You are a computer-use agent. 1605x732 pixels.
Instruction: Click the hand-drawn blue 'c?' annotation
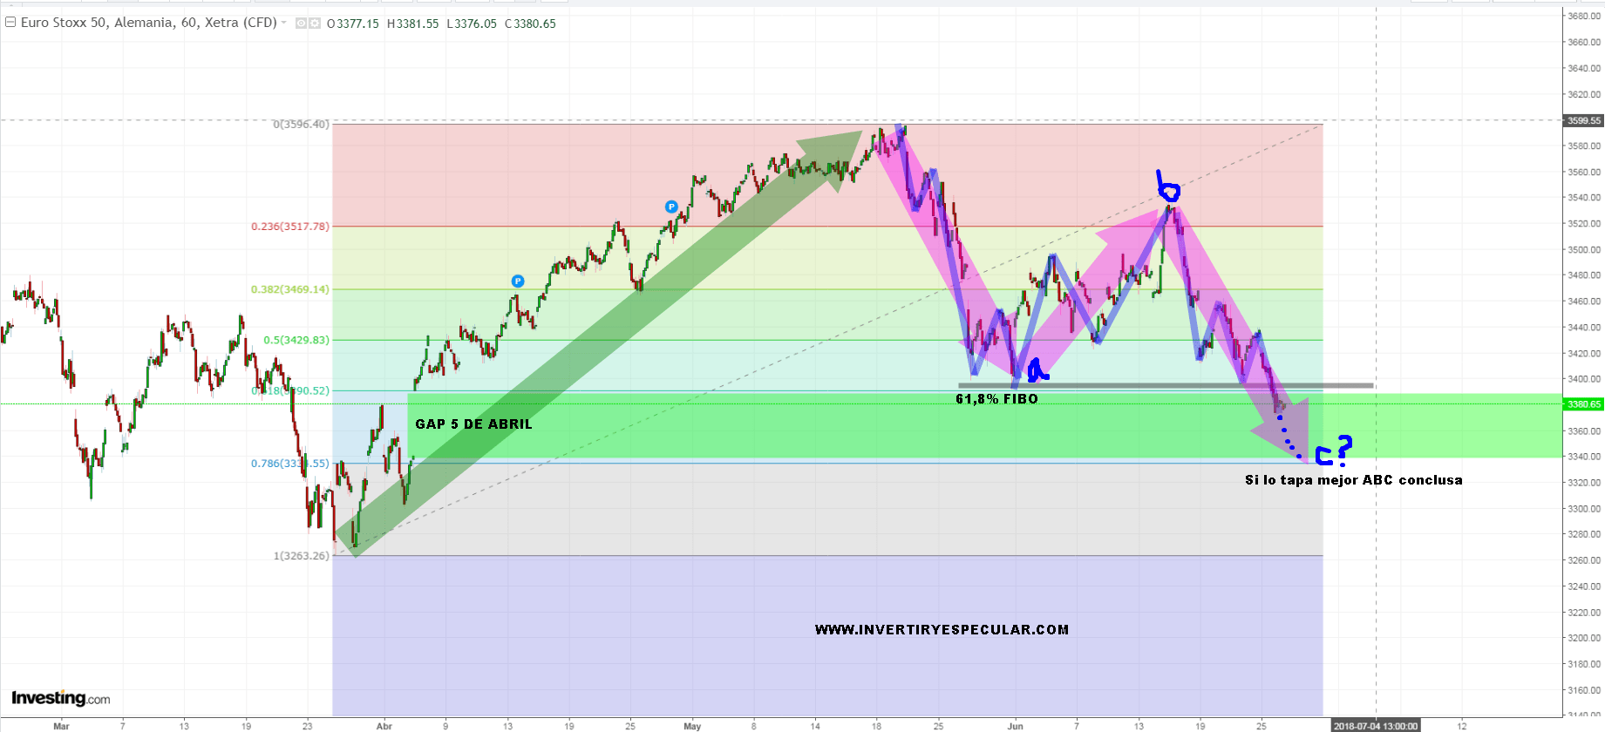1334,451
